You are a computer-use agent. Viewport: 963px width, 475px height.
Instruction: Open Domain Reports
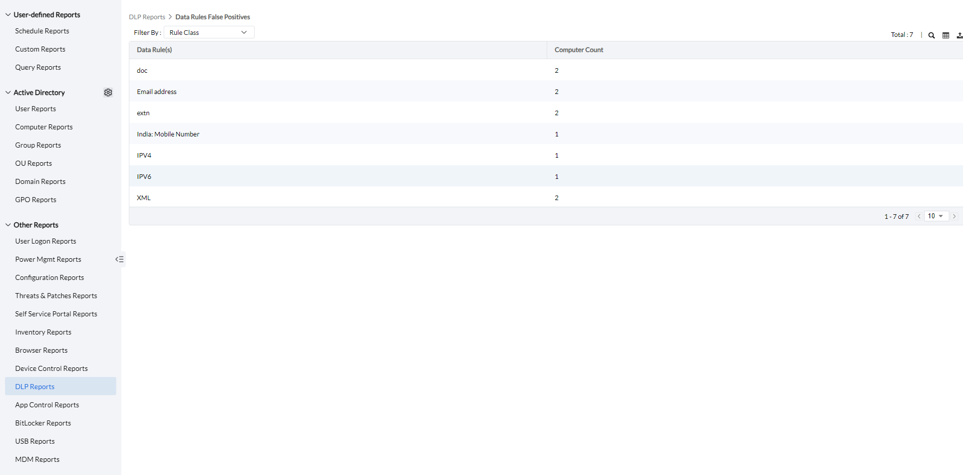pyautogui.click(x=40, y=181)
